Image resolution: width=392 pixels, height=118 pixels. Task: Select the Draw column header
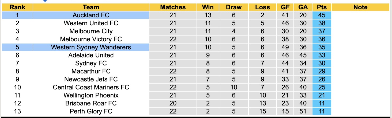pos(233,7)
